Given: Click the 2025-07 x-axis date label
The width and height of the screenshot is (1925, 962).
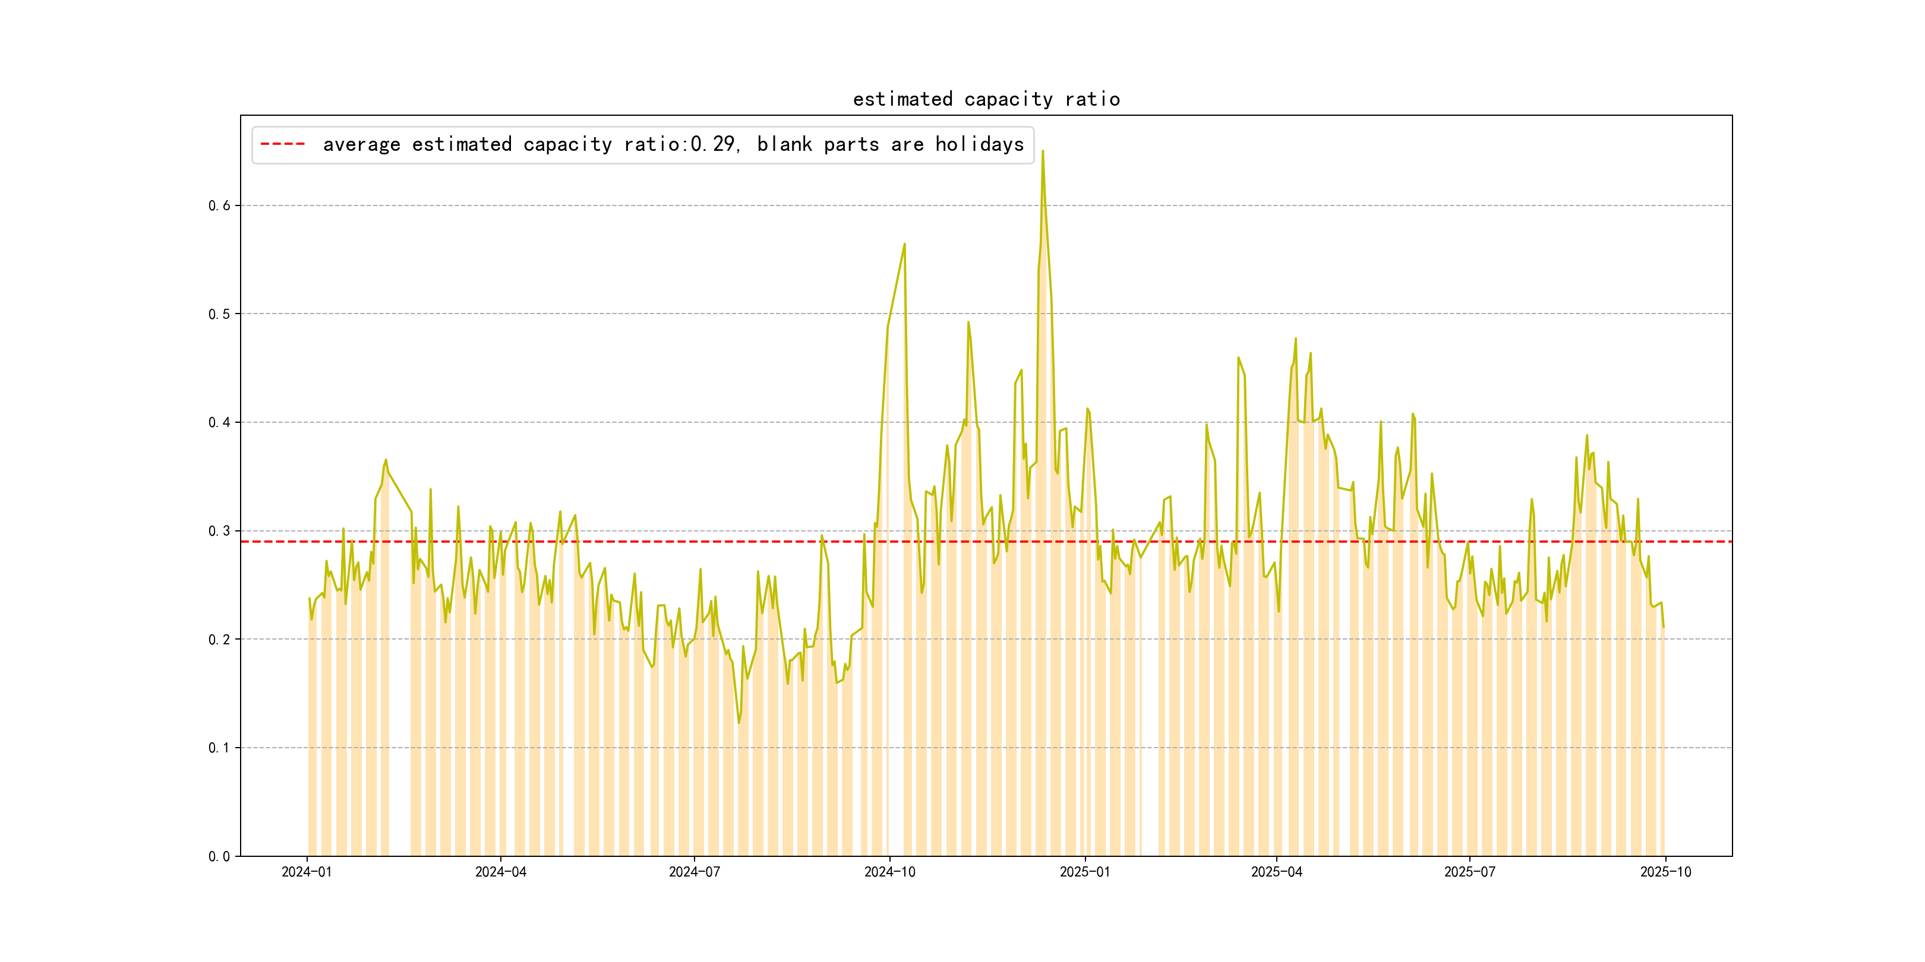Looking at the screenshot, I should click(1469, 872).
